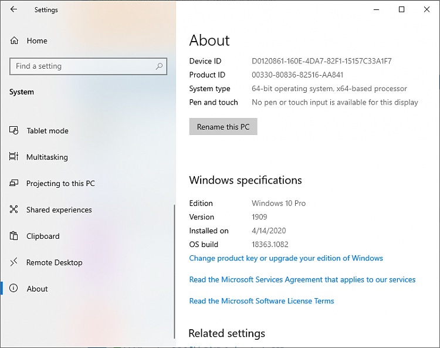The image size is (440, 348).
Task: Click the Tablet mode icon
Action: click(x=13, y=130)
